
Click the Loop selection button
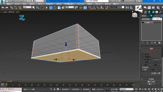click(156, 65)
